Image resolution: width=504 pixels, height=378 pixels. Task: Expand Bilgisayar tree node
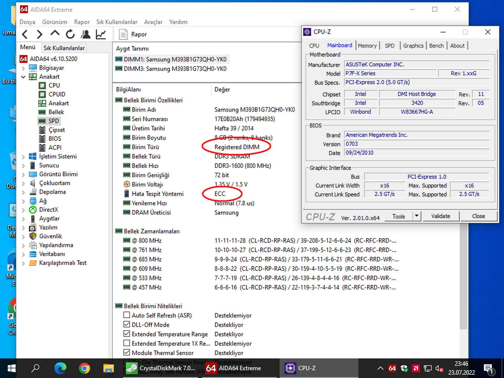[x=23, y=68]
